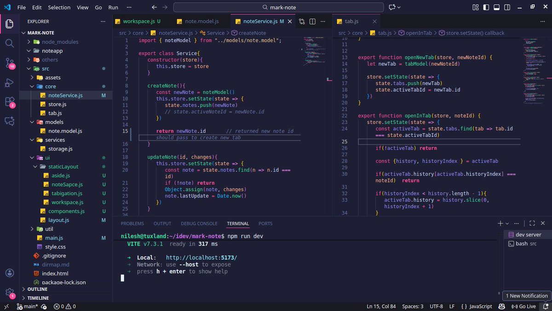Open the Extensions view in activity bar
This screenshot has width=552, height=311.
click(10, 102)
